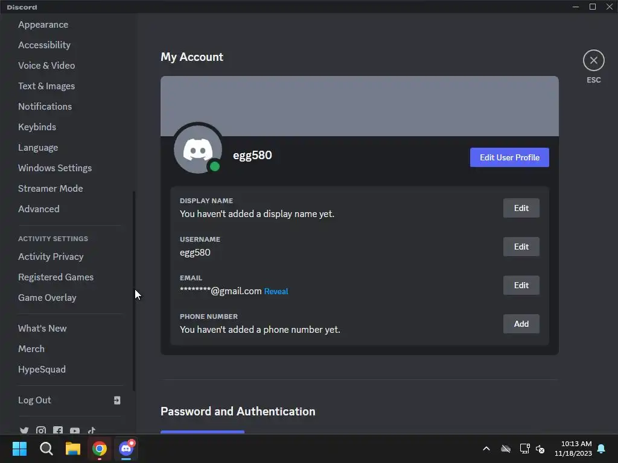Click the egg580 name beside the avatar
This screenshot has height=463, width=618.
(252, 155)
